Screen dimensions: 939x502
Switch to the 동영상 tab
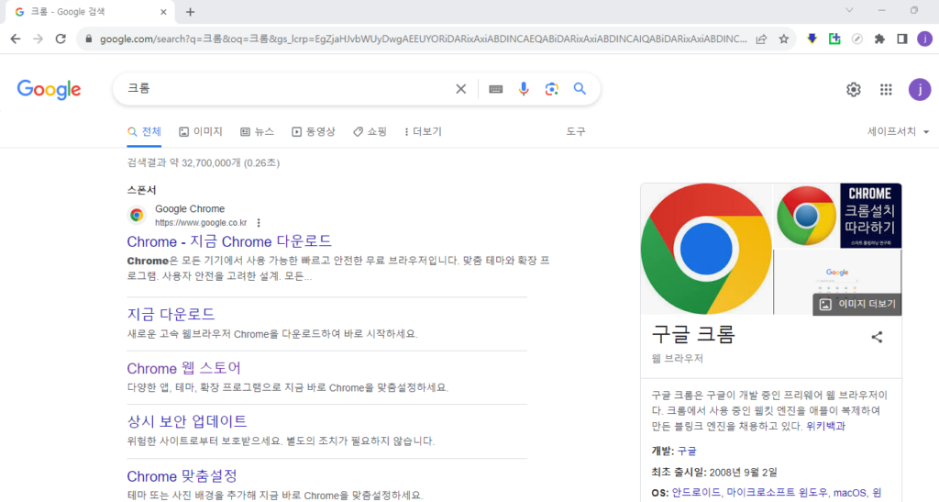pyautogui.click(x=314, y=132)
